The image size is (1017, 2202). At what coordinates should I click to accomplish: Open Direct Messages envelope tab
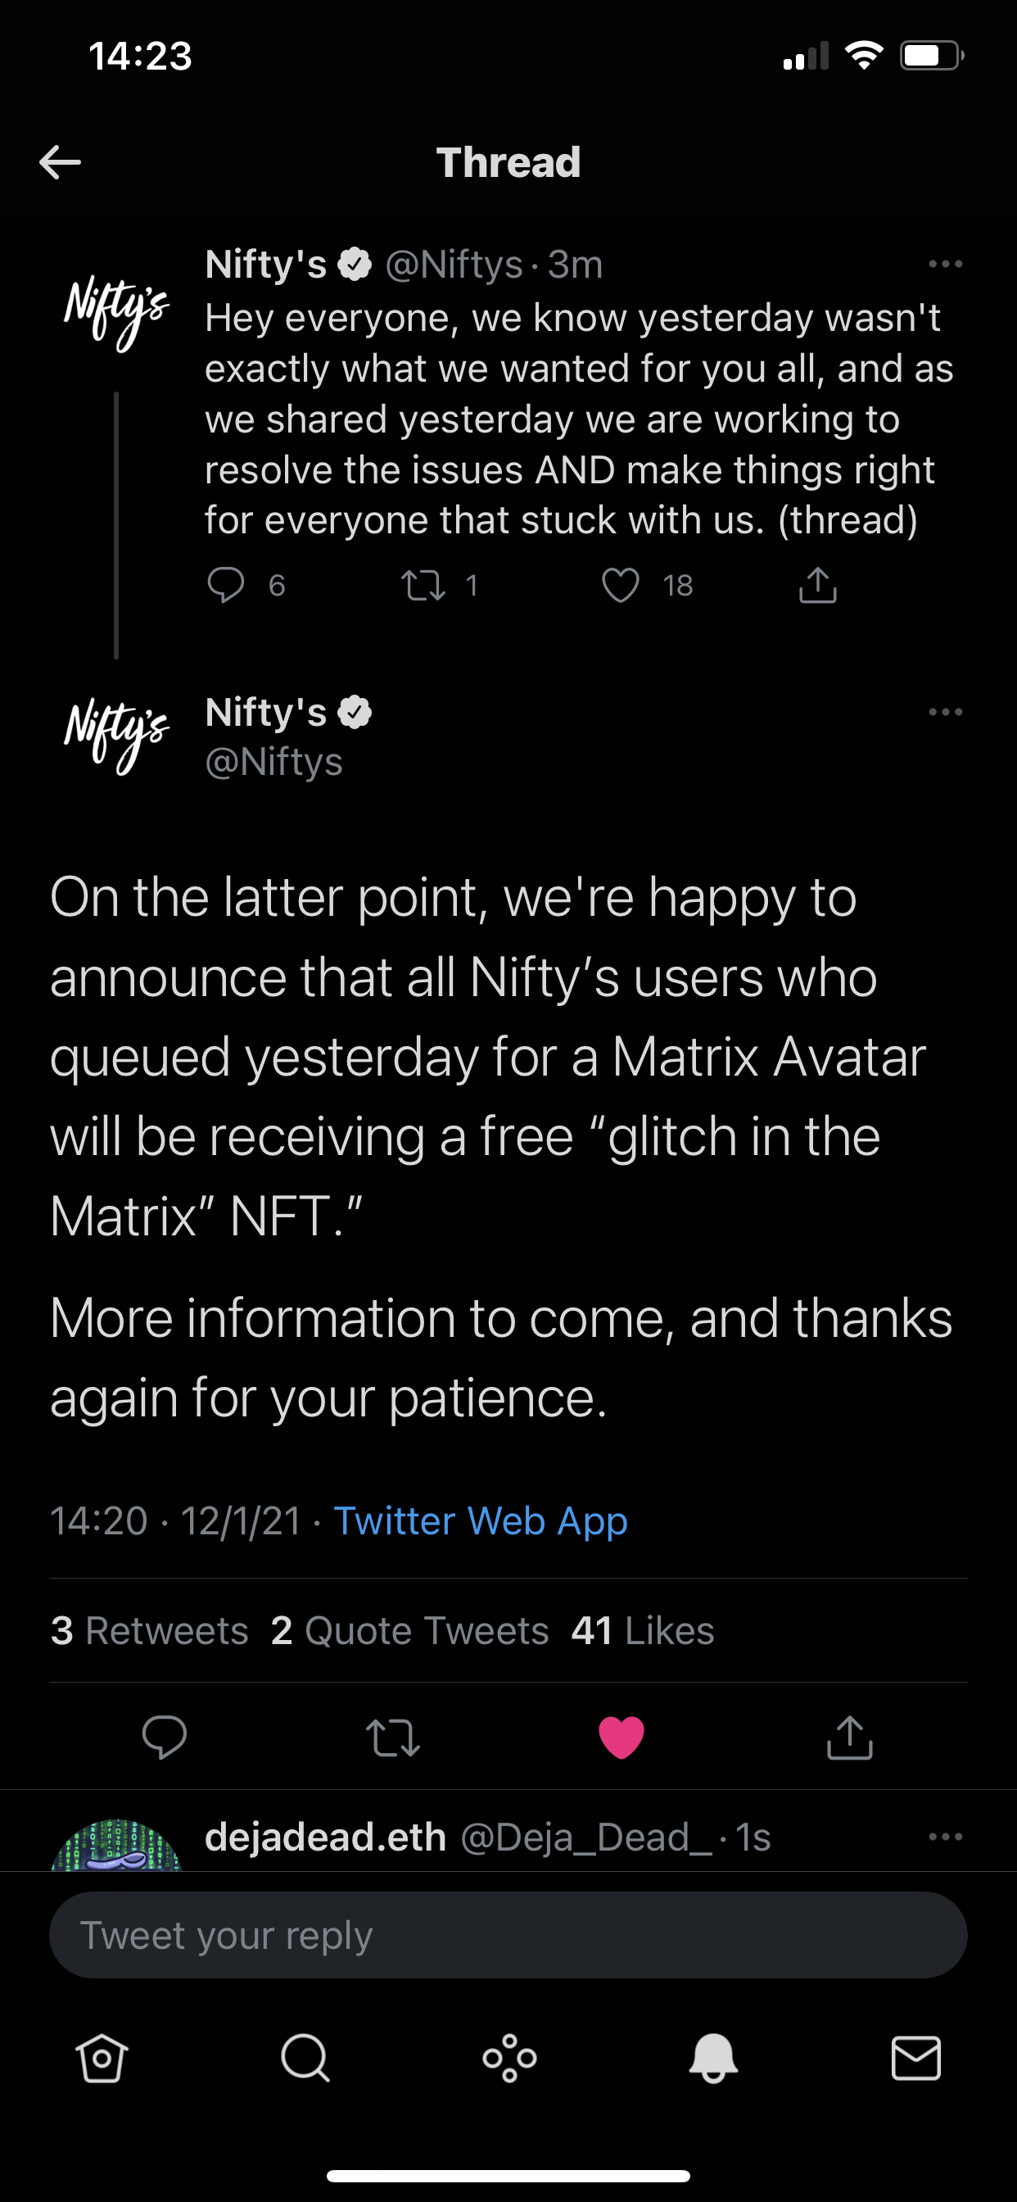tap(916, 2058)
